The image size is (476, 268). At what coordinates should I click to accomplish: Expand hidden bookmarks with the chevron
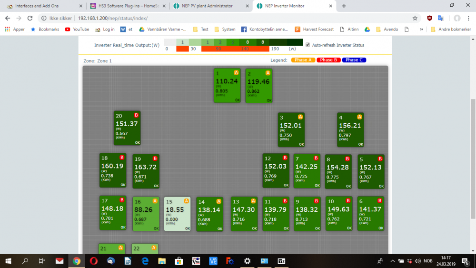pyautogui.click(x=421, y=29)
